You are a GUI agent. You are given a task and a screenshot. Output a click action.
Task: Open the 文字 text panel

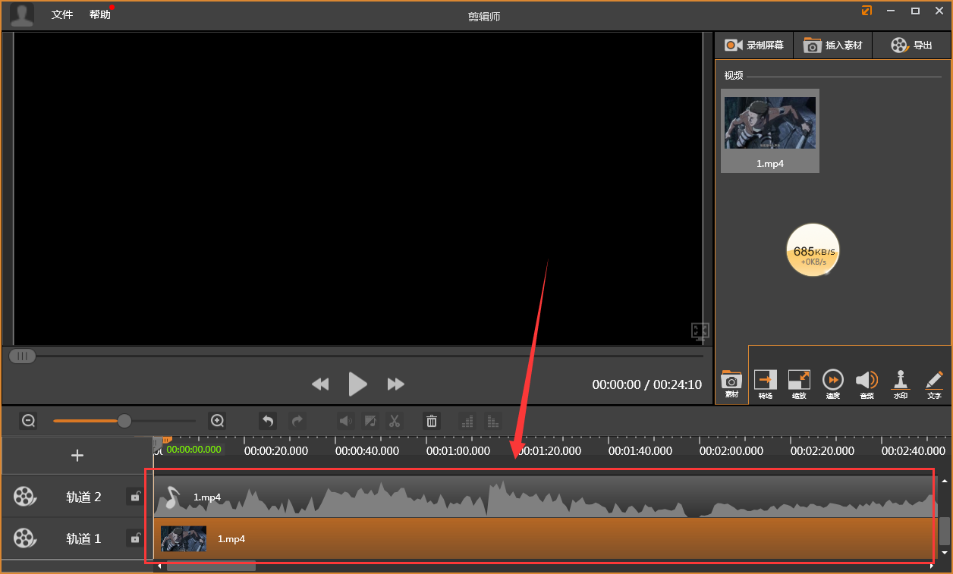tap(934, 384)
